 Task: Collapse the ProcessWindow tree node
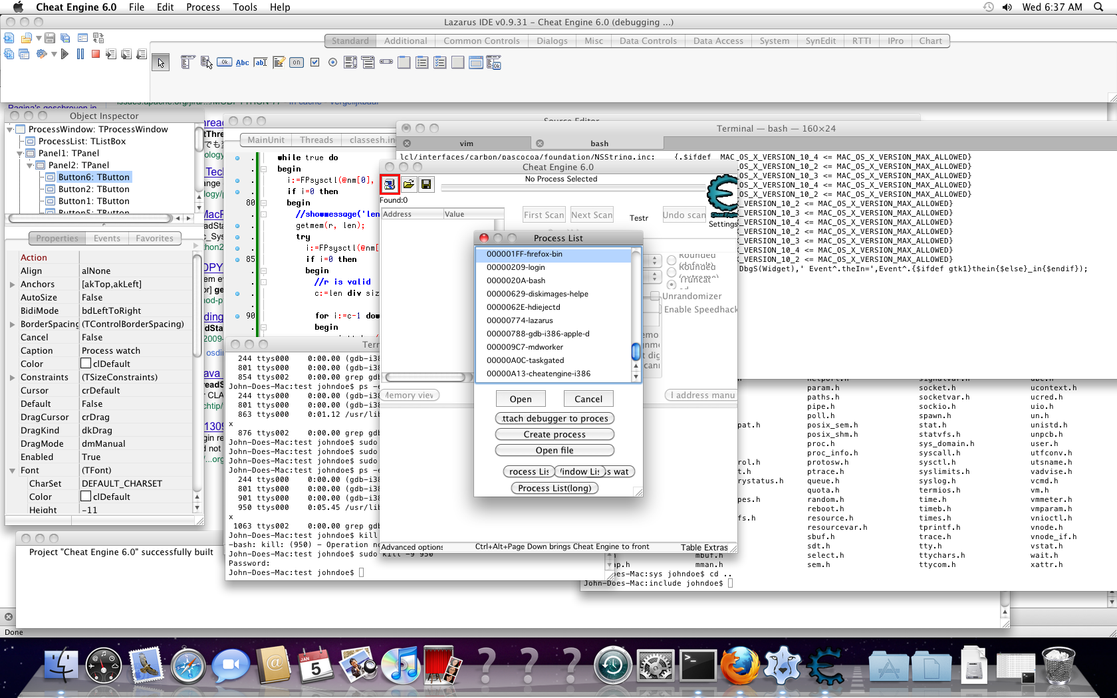(10, 130)
